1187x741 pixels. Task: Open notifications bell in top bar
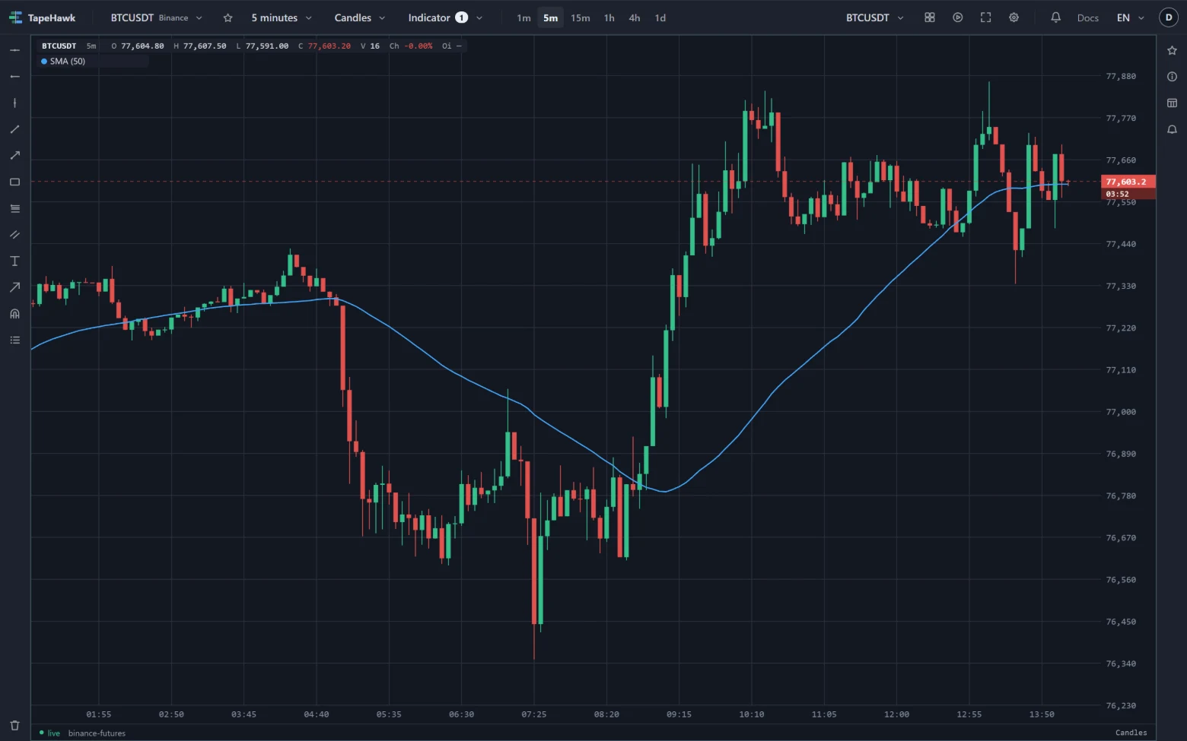click(1055, 17)
